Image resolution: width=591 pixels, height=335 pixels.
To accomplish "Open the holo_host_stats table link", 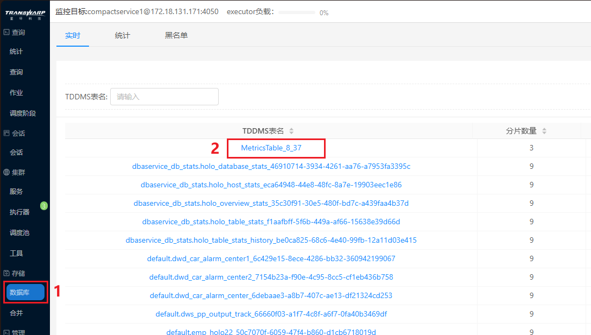I will point(271,185).
